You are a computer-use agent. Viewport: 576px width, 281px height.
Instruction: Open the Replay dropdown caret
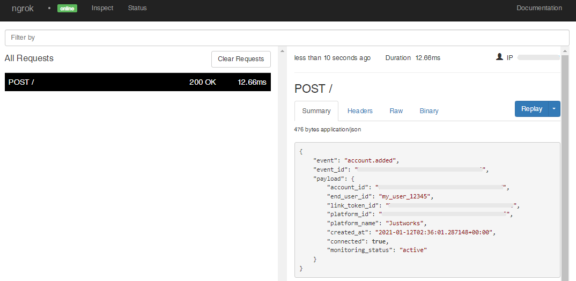[555, 109]
